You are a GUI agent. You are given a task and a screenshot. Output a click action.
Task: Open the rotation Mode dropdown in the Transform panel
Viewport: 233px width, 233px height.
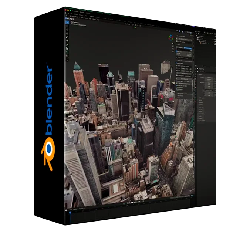coord(209,90)
